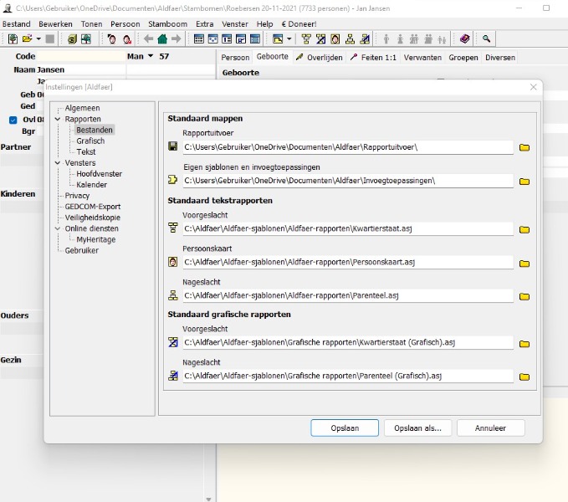
Task: Browse folder for Invoegtoepassingen path
Action: coord(525,181)
